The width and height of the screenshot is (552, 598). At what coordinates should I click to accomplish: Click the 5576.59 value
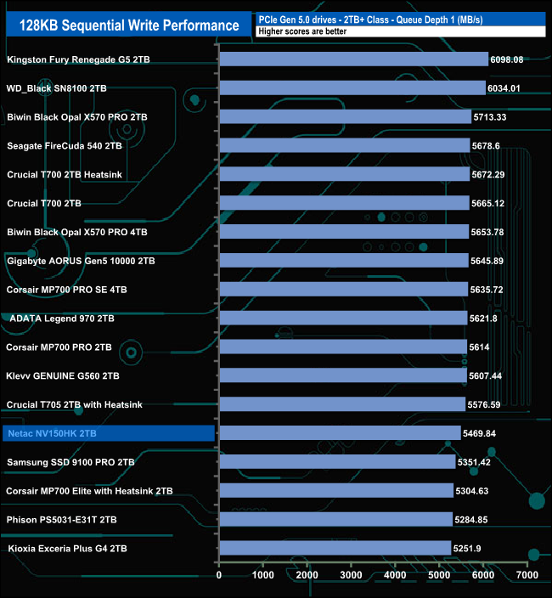tap(484, 404)
